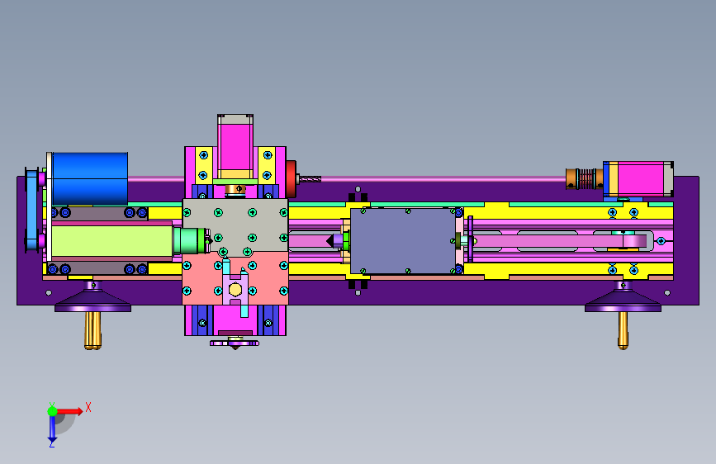The image size is (716, 464).
Task: Select the brass stud under the right foot
Action: coord(623,330)
